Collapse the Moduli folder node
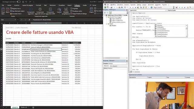 click(x=107, y=24)
